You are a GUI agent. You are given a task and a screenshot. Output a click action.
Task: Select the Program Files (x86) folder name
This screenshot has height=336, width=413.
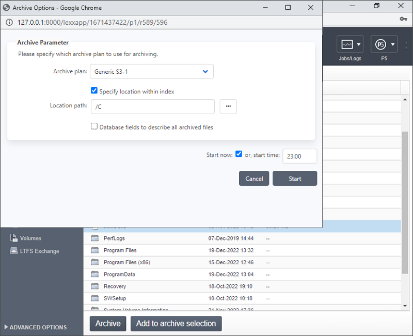(127, 262)
